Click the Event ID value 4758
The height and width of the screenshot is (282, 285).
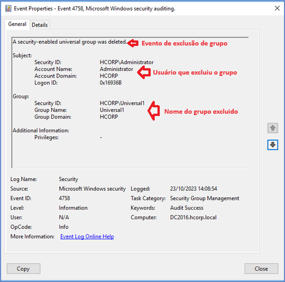(x=65, y=198)
